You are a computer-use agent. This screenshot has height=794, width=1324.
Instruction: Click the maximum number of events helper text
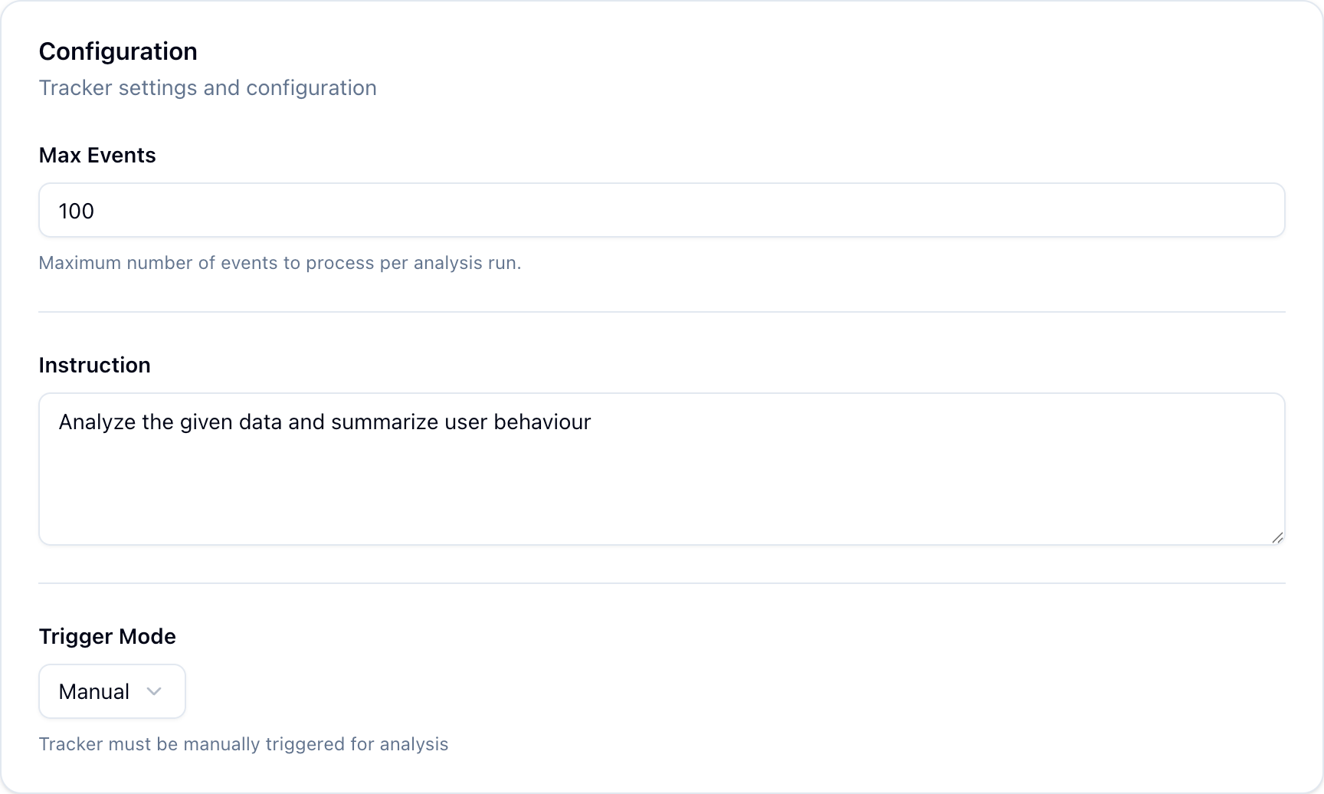coord(280,262)
